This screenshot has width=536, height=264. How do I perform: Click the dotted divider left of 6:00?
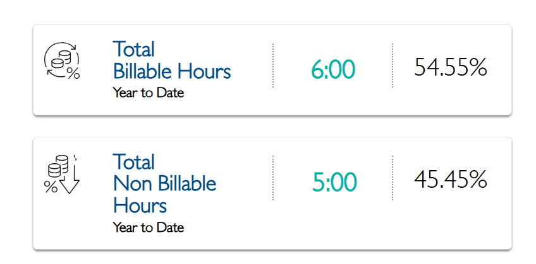click(273, 66)
